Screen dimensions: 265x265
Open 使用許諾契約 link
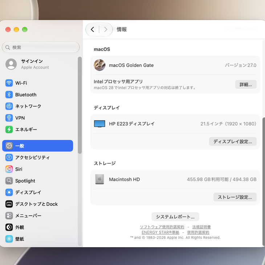[x=198, y=232]
